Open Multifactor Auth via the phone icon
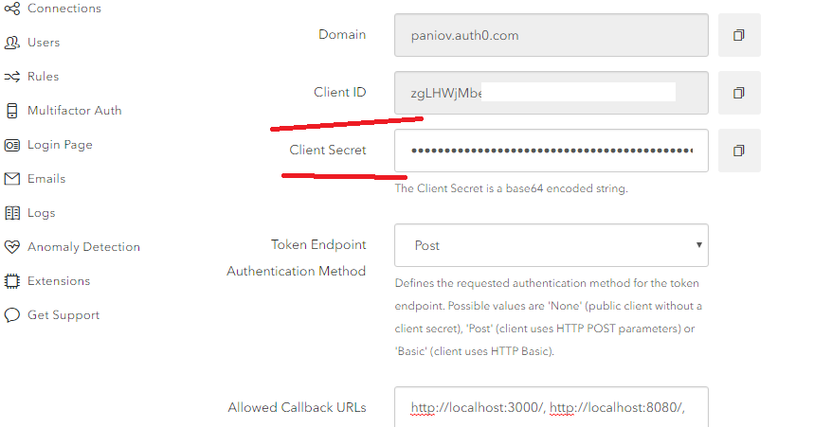This screenshot has width=814, height=427. (x=12, y=111)
